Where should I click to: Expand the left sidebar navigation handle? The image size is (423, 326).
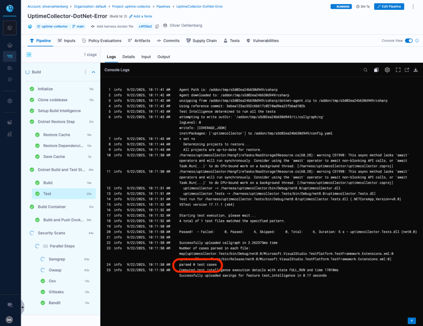[22, 307]
